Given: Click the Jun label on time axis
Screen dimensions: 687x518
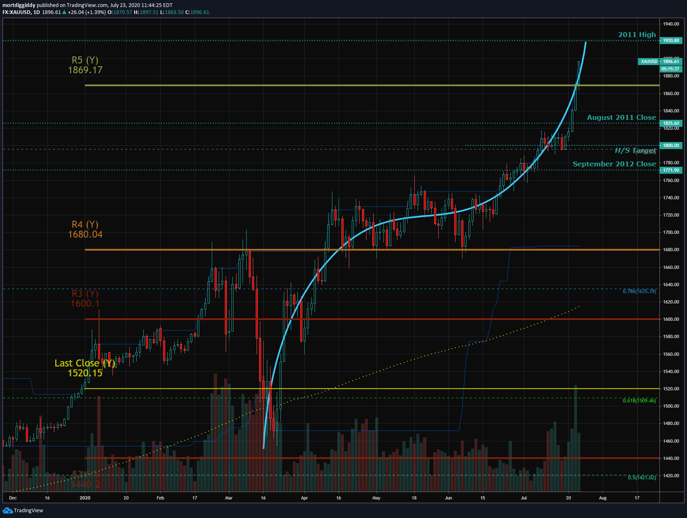Looking at the screenshot, I should tap(449, 498).
